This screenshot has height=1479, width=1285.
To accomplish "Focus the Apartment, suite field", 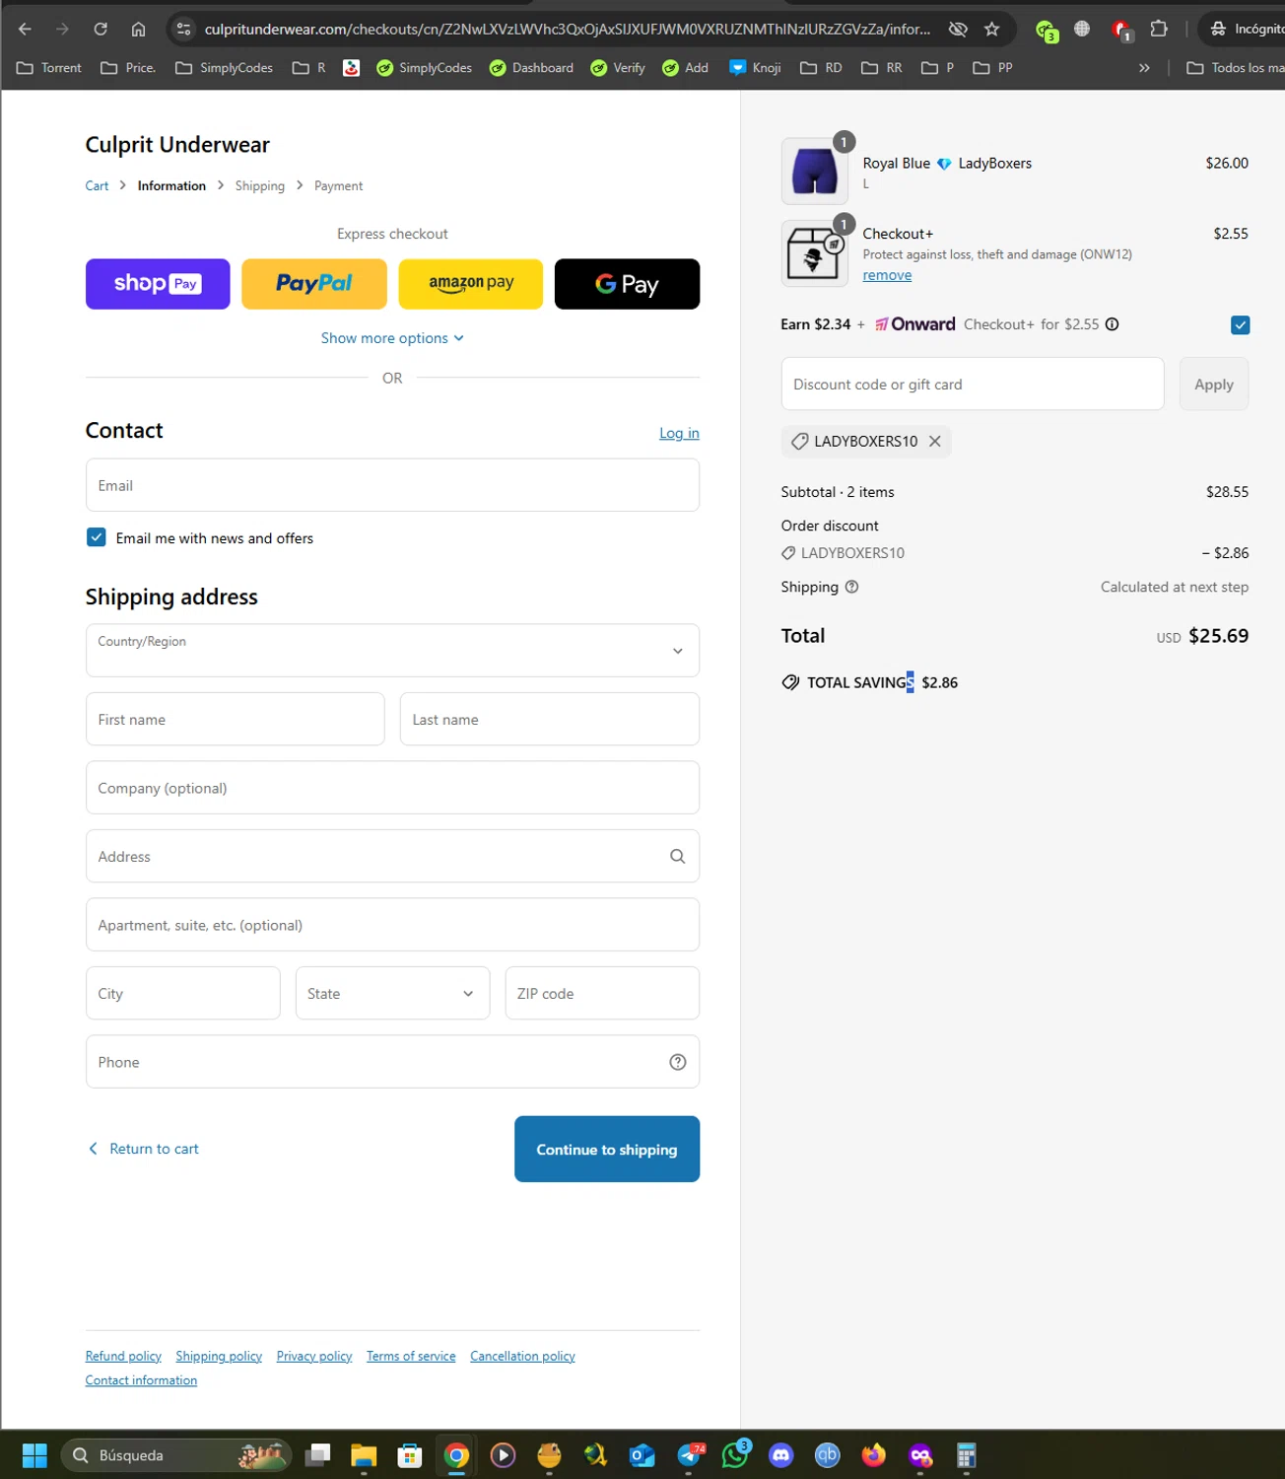I will (392, 925).
